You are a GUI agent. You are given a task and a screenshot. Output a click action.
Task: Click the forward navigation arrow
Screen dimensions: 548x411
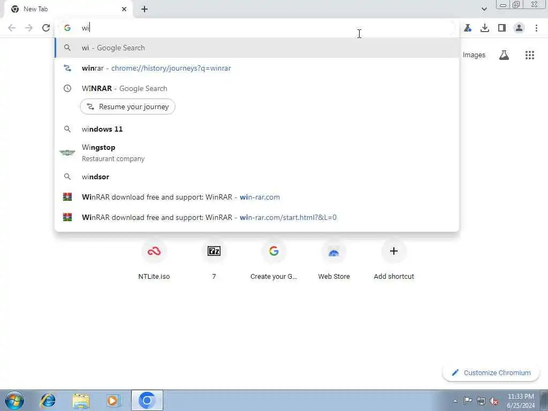pyautogui.click(x=29, y=28)
